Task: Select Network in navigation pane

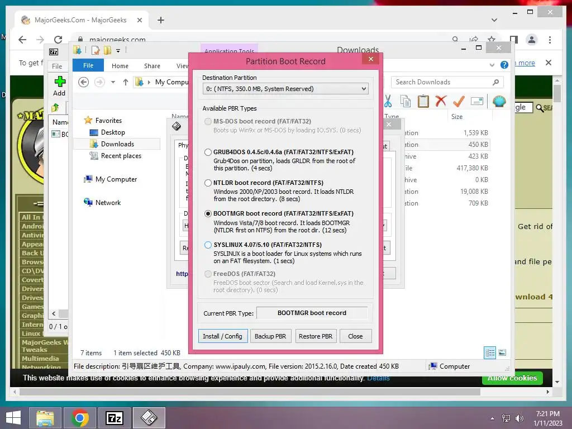Action: [108, 202]
